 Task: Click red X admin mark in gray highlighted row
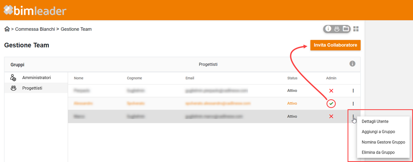tap(331, 116)
